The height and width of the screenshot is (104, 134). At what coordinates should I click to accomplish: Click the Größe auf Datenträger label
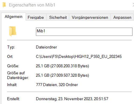click(18, 75)
